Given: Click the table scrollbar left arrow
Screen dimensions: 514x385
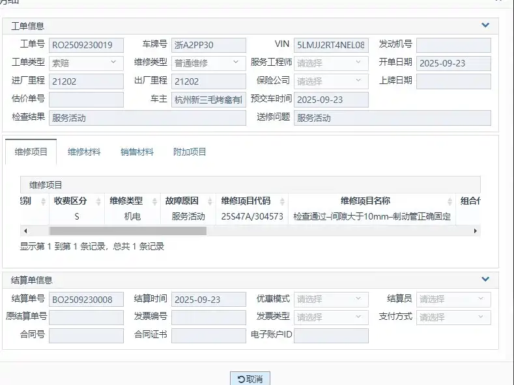Looking at the screenshot, I should click(25, 231).
